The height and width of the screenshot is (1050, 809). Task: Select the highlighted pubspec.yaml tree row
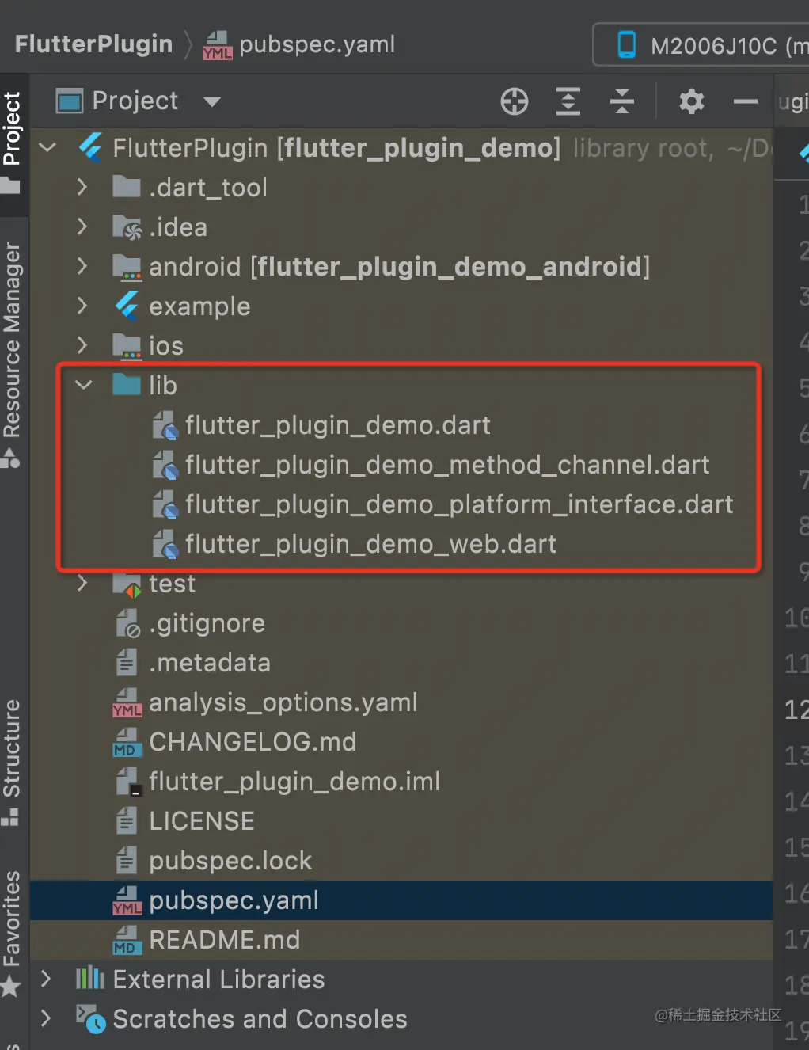pyautogui.click(x=401, y=900)
